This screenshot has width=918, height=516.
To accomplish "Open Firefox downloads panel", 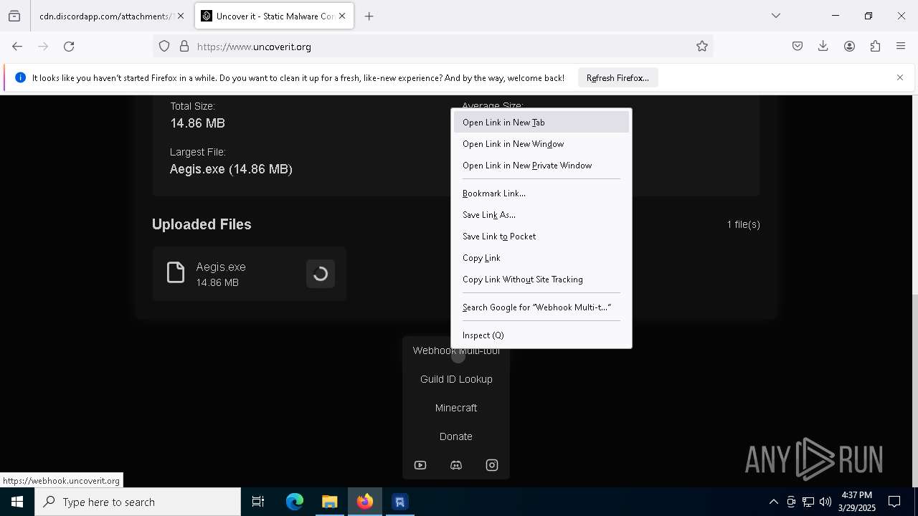I will [x=823, y=47].
